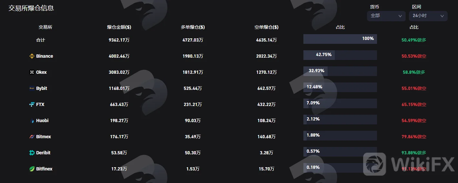This screenshot has width=458, height=183.
Task: Click the Bitfinex leaf logo icon
Action: (32, 169)
